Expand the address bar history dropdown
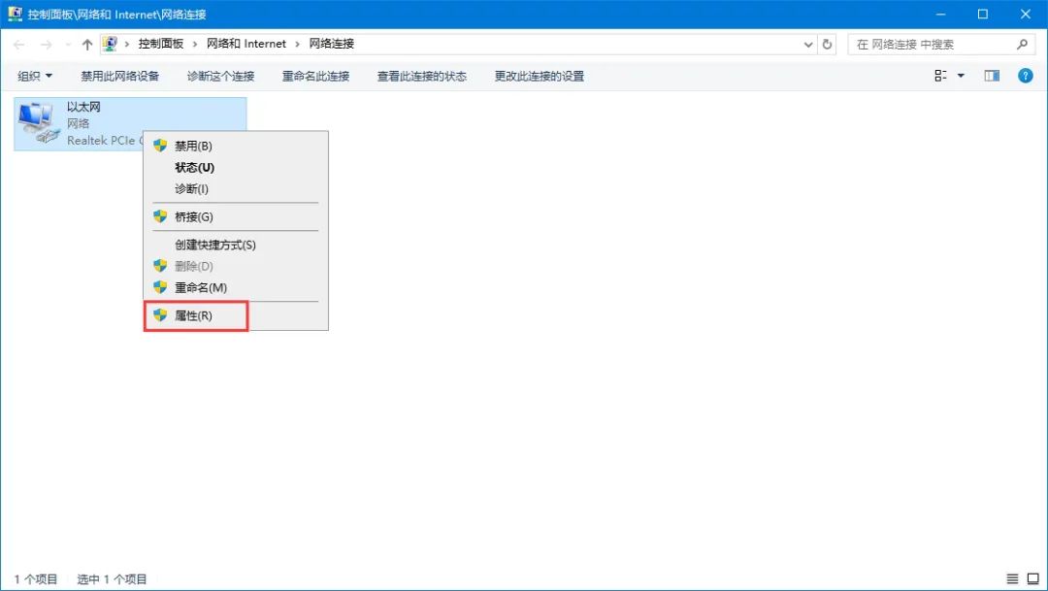 tap(809, 45)
